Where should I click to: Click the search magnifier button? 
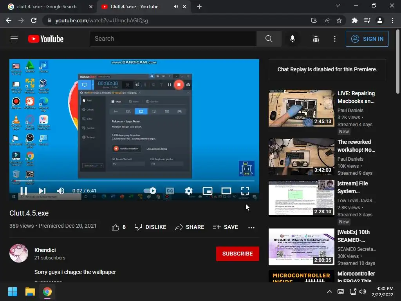[269, 39]
